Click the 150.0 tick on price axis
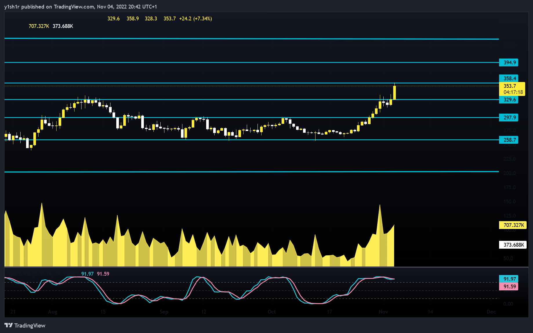The height and width of the screenshot is (333, 533). click(510, 202)
